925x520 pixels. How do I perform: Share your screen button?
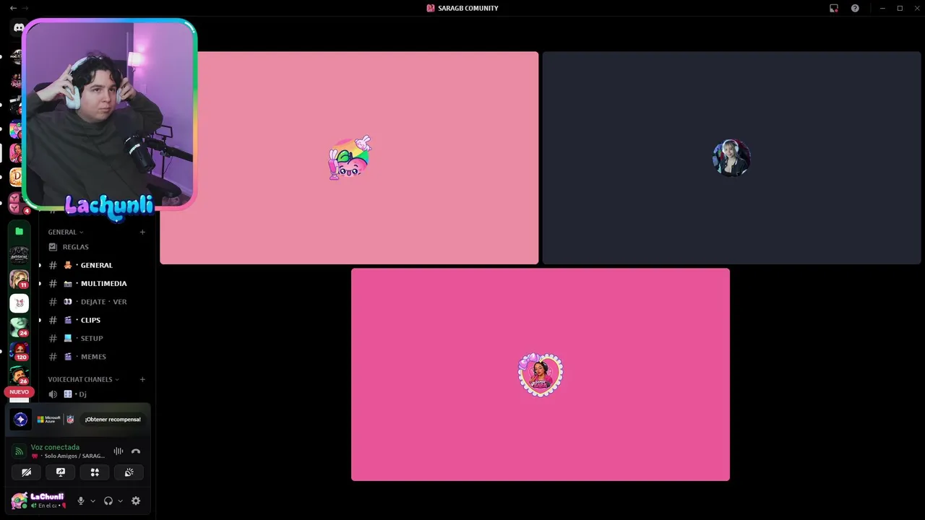(x=61, y=472)
